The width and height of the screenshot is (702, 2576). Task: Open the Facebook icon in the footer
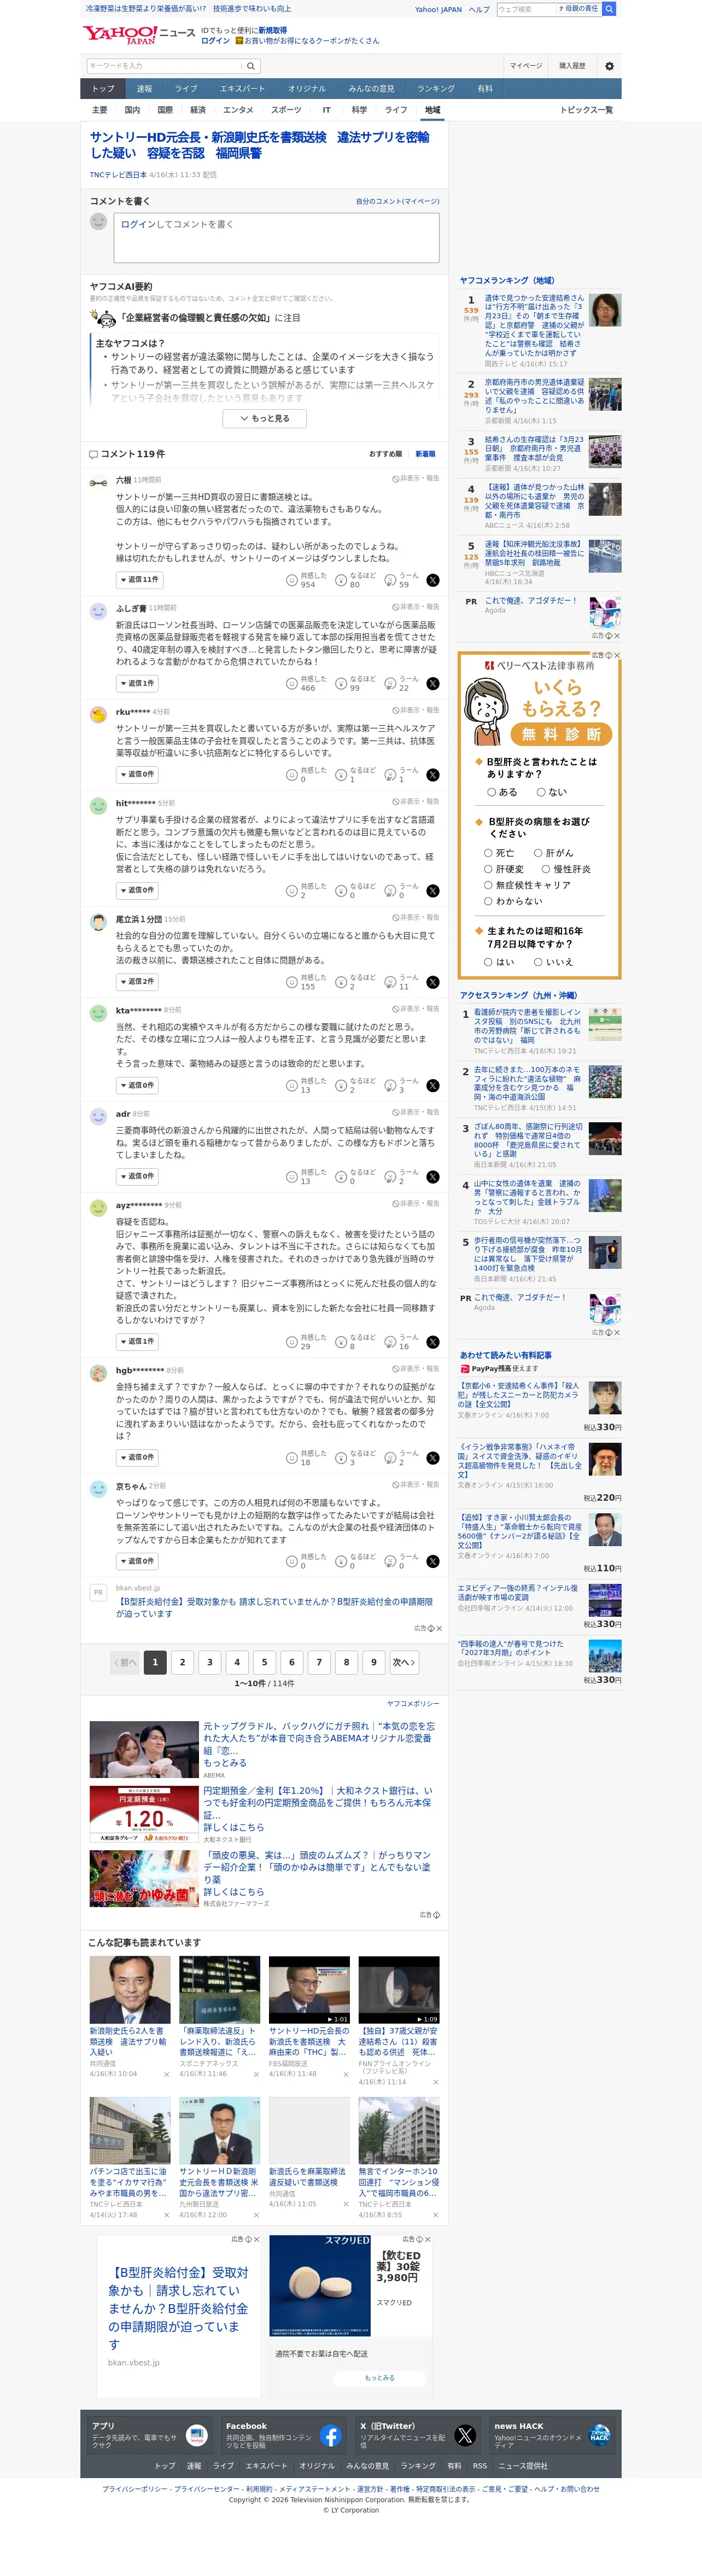pyautogui.click(x=331, y=2435)
